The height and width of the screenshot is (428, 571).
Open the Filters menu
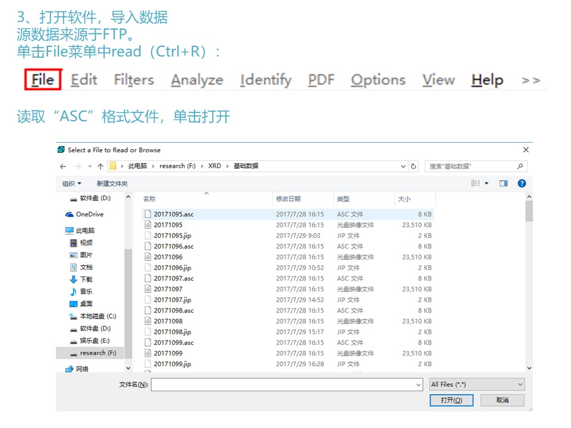point(134,79)
